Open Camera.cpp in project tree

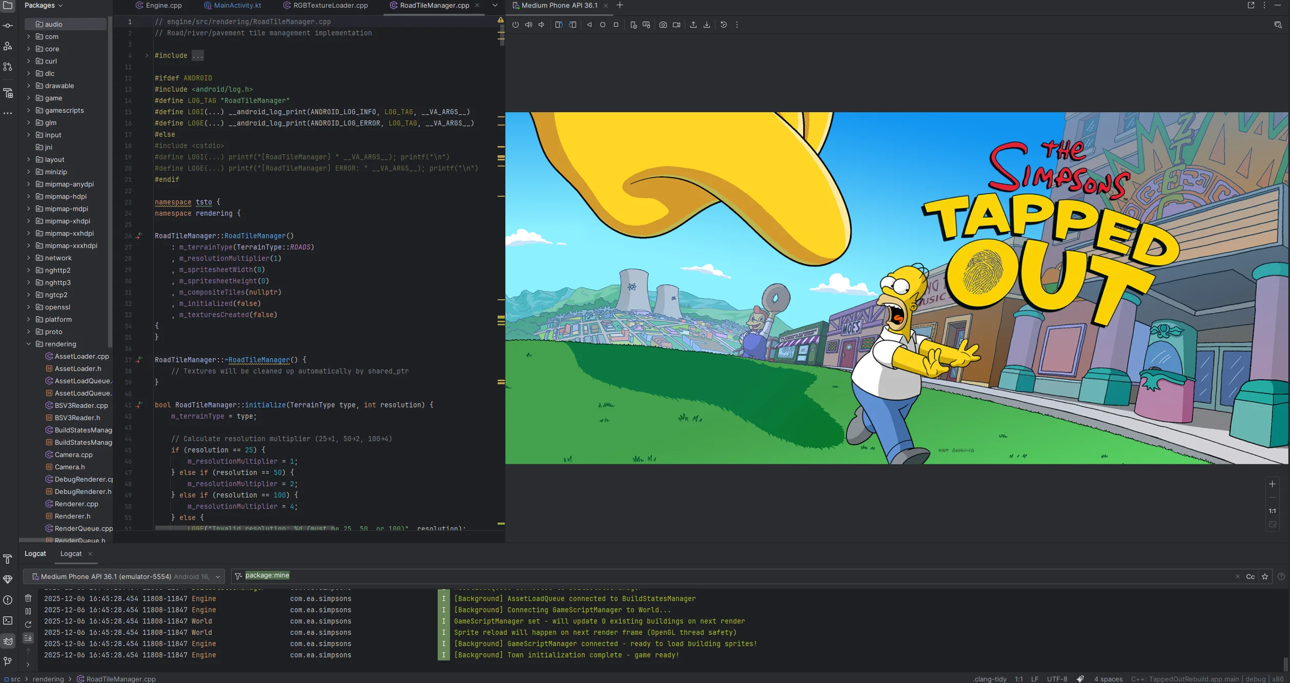(x=73, y=454)
